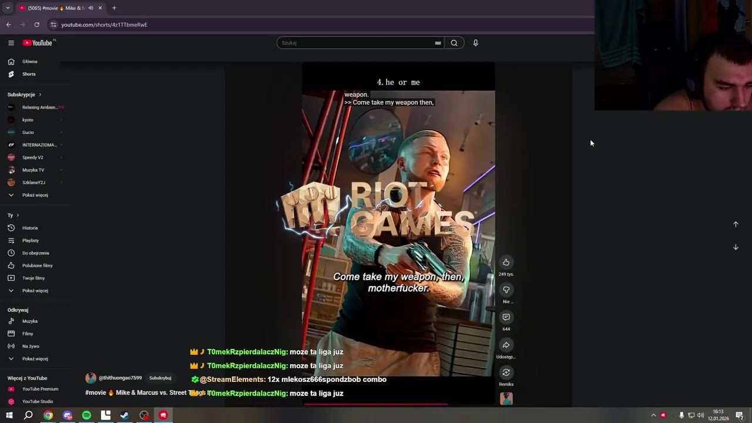
Task: Switch to Chrome in the taskbar
Action: point(48,415)
